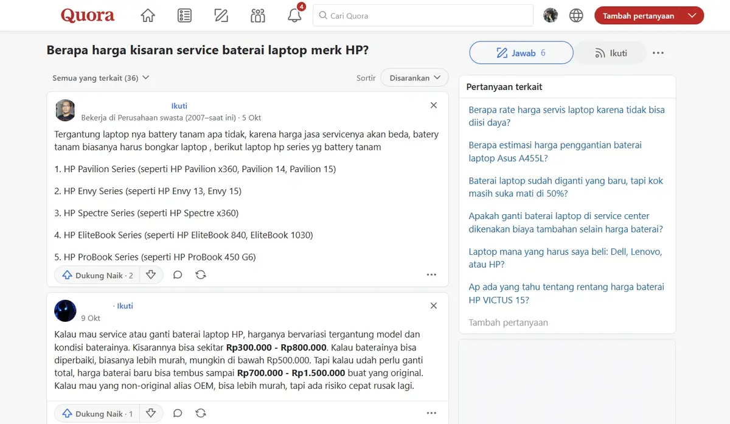Open related question about mati di 50%
Screen dimensions: 730x424
[566, 187]
